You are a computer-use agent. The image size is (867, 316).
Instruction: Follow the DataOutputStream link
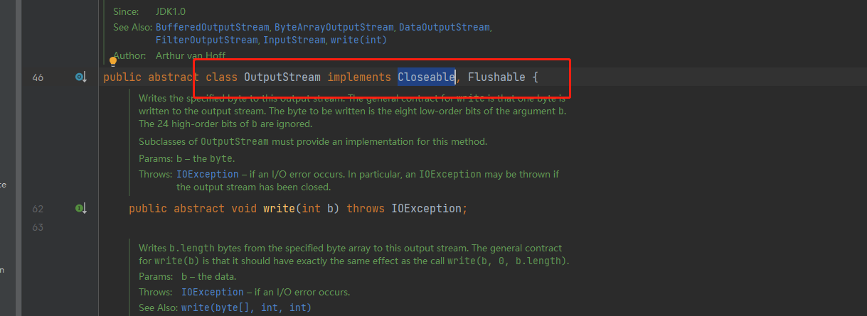click(444, 27)
